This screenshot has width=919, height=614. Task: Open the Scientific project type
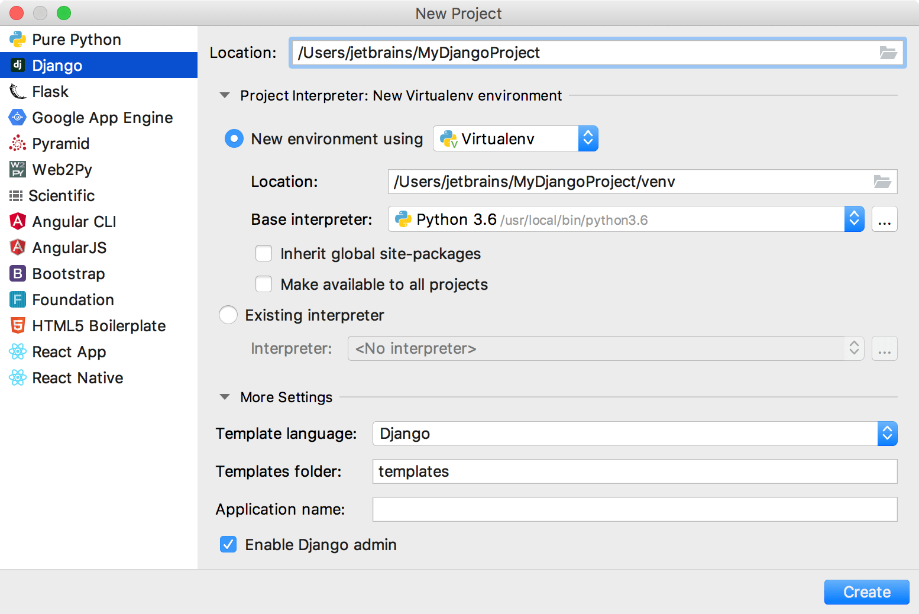63,195
